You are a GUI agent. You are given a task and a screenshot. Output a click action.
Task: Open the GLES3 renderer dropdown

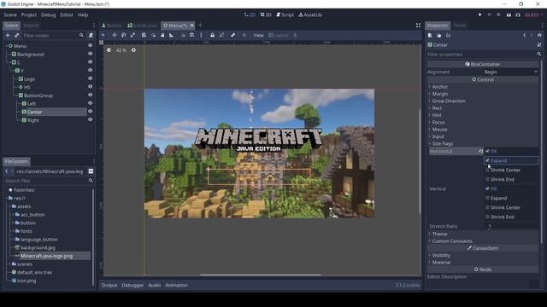(x=533, y=14)
